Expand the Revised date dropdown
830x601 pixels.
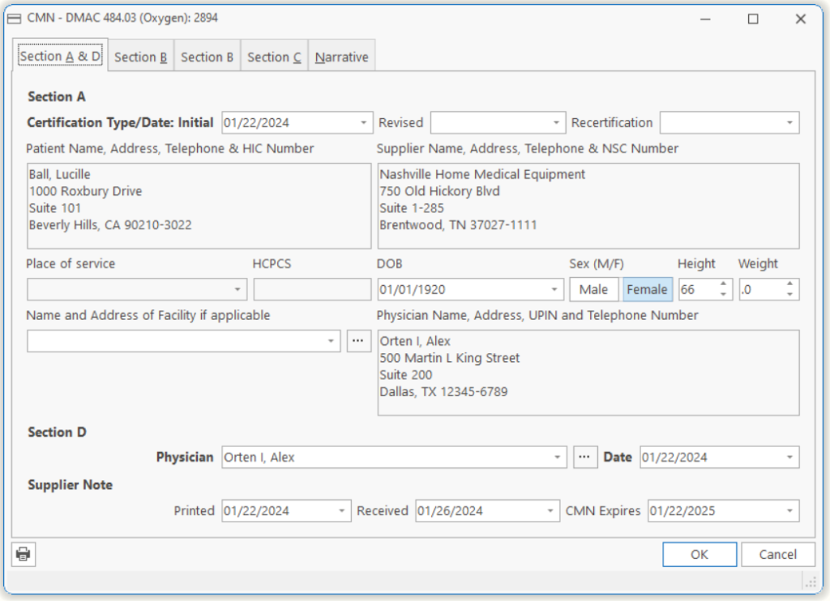[x=555, y=123]
